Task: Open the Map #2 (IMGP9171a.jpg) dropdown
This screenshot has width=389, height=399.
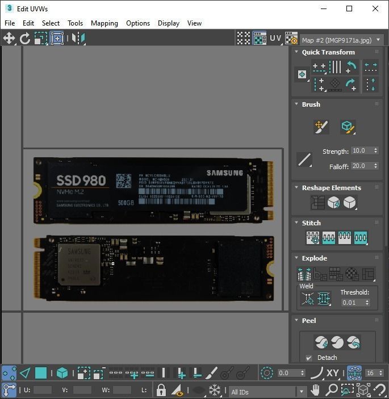Action: pyautogui.click(x=342, y=40)
